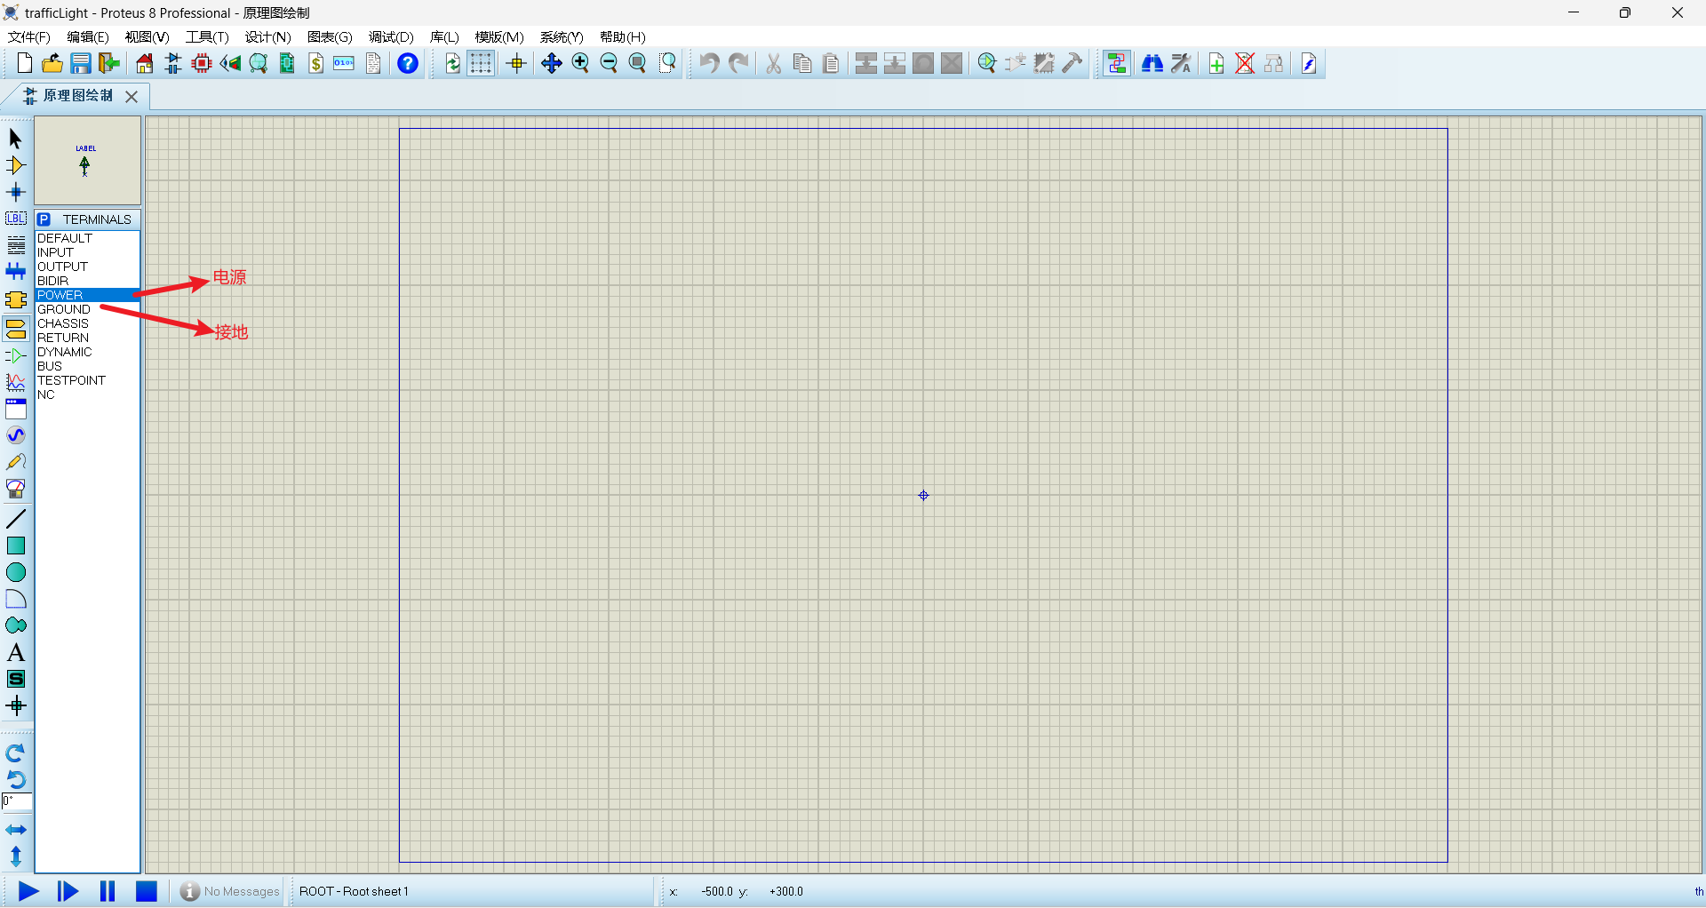Select the Probe Mode tool
1706x908 pixels.
pyautogui.click(x=15, y=462)
